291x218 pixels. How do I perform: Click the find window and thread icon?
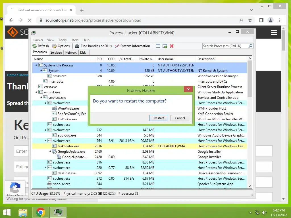[x=165, y=46]
